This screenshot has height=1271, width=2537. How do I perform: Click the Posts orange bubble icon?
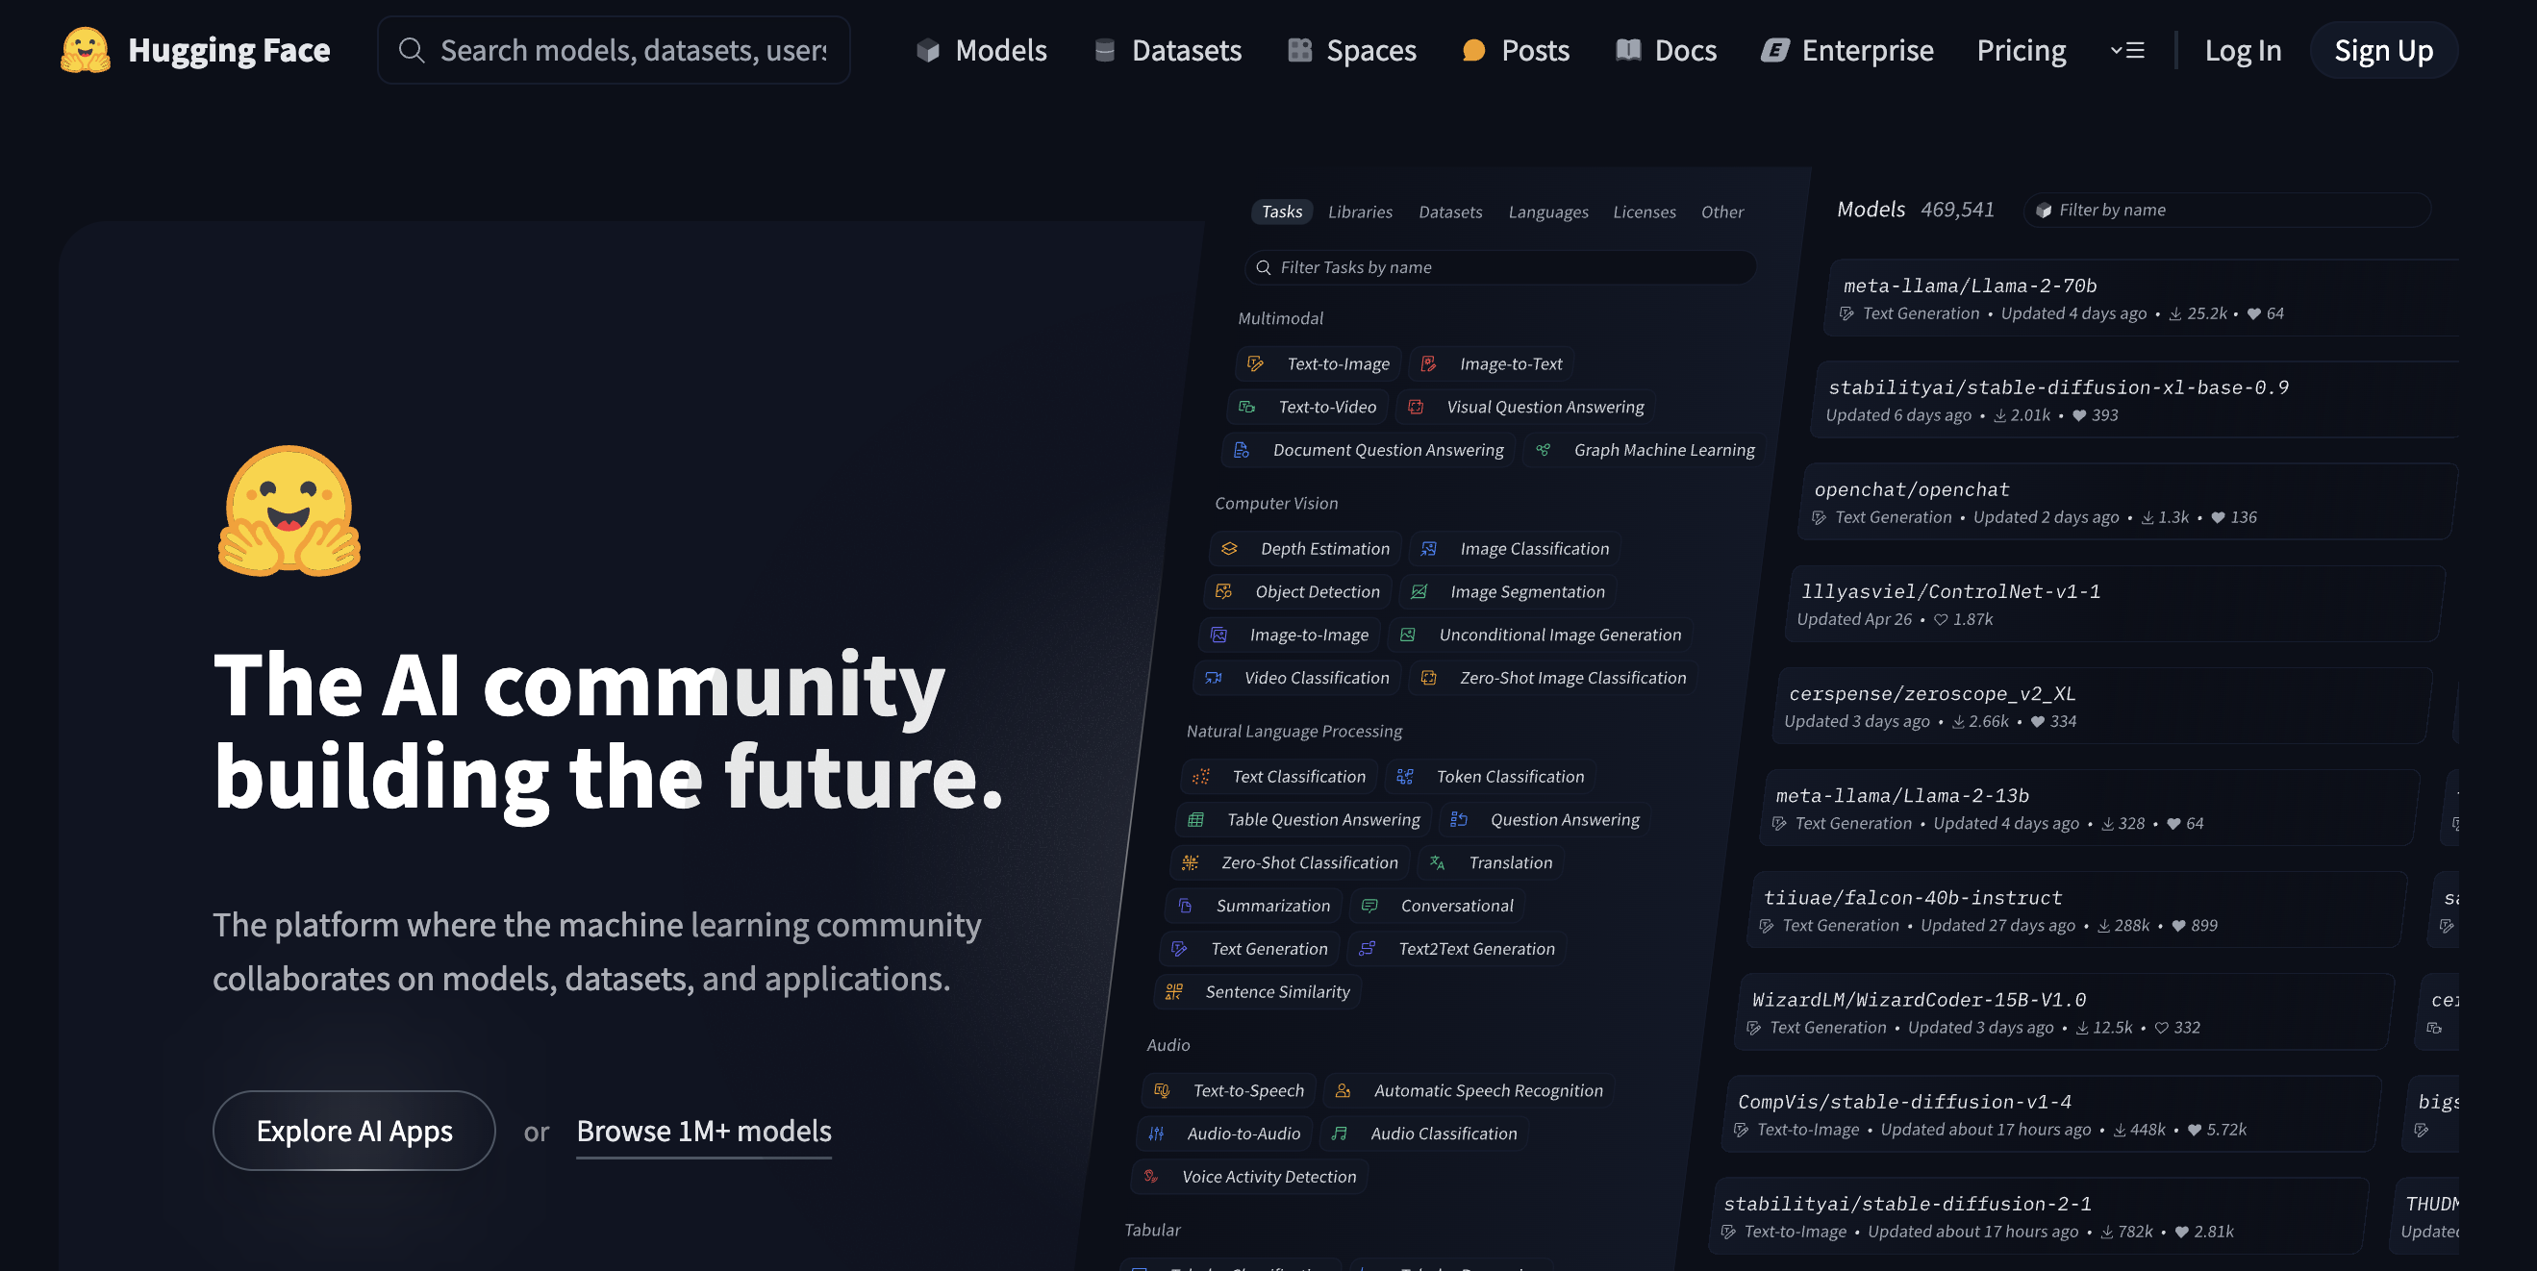pyautogui.click(x=1472, y=50)
